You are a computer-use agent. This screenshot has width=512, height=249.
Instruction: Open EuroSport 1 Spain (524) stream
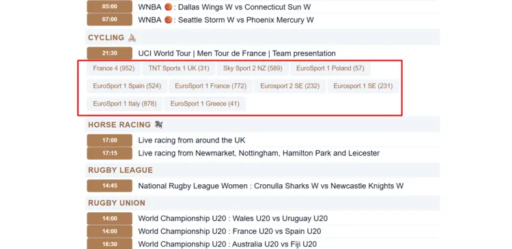pyautogui.click(x=127, y=86)
